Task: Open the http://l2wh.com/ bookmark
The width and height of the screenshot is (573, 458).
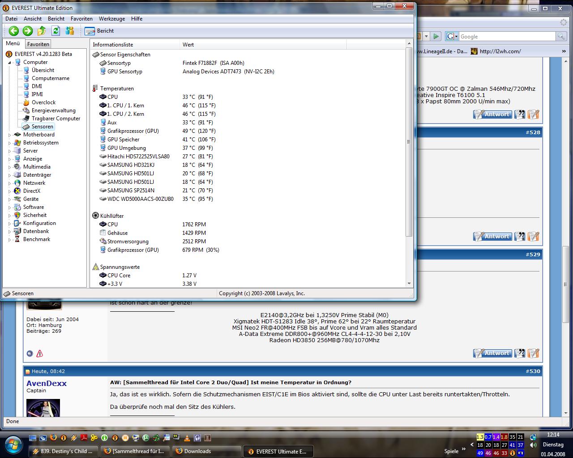Action: tap(496, 51)
